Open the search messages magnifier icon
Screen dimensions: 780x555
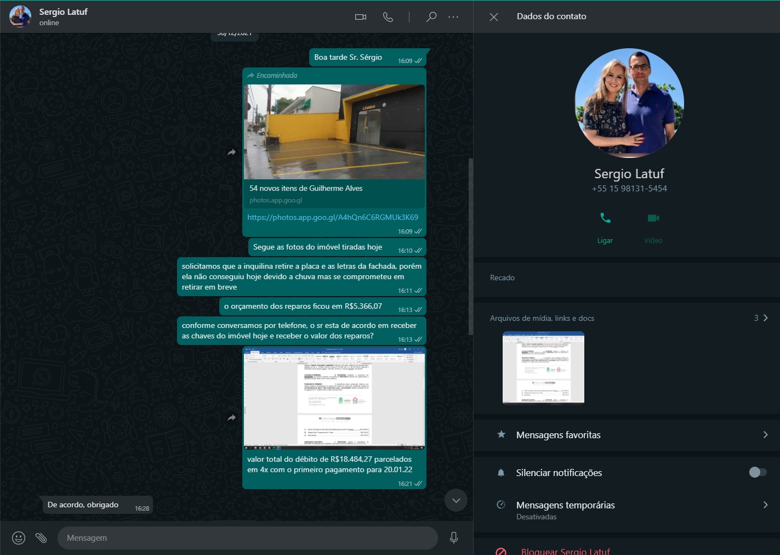tap(431, 17)
